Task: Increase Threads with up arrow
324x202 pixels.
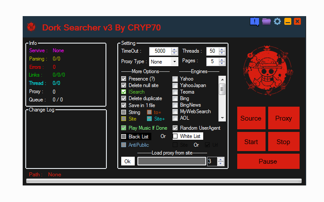Action: pos(222,50)
